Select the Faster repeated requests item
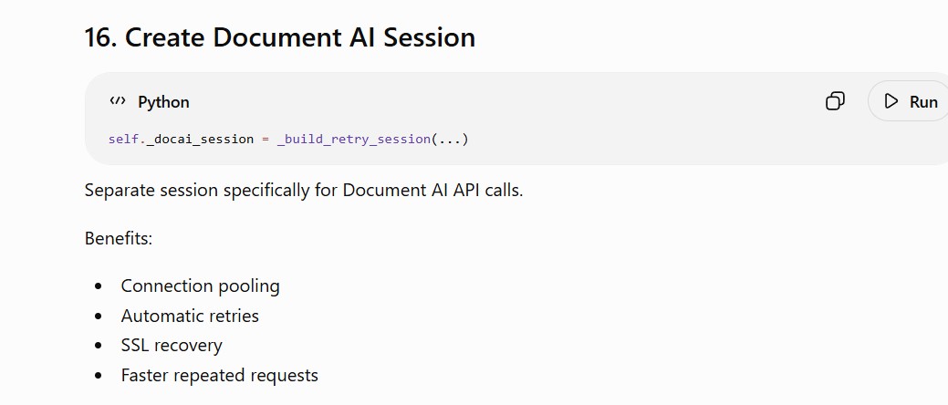 tap(220, 376)
